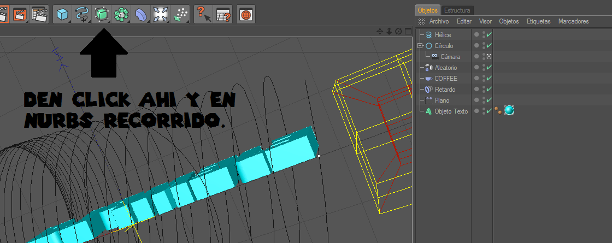The image size is (612, 243).
Task: Click the particle emitter toolbar icon
Action: pos(179,14)
